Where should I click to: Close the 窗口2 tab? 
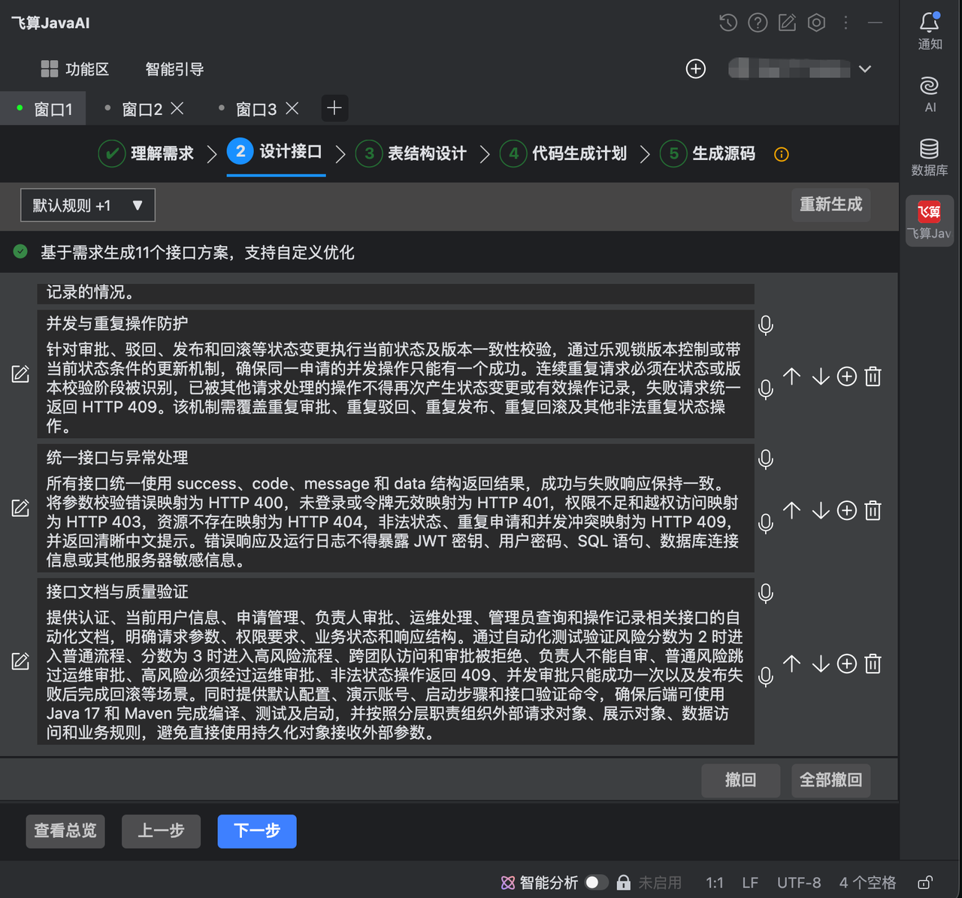[x=177, y=109]
